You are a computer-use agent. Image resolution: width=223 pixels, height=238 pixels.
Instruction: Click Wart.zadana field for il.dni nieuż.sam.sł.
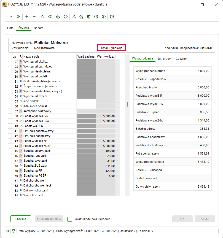pos(86,106)
